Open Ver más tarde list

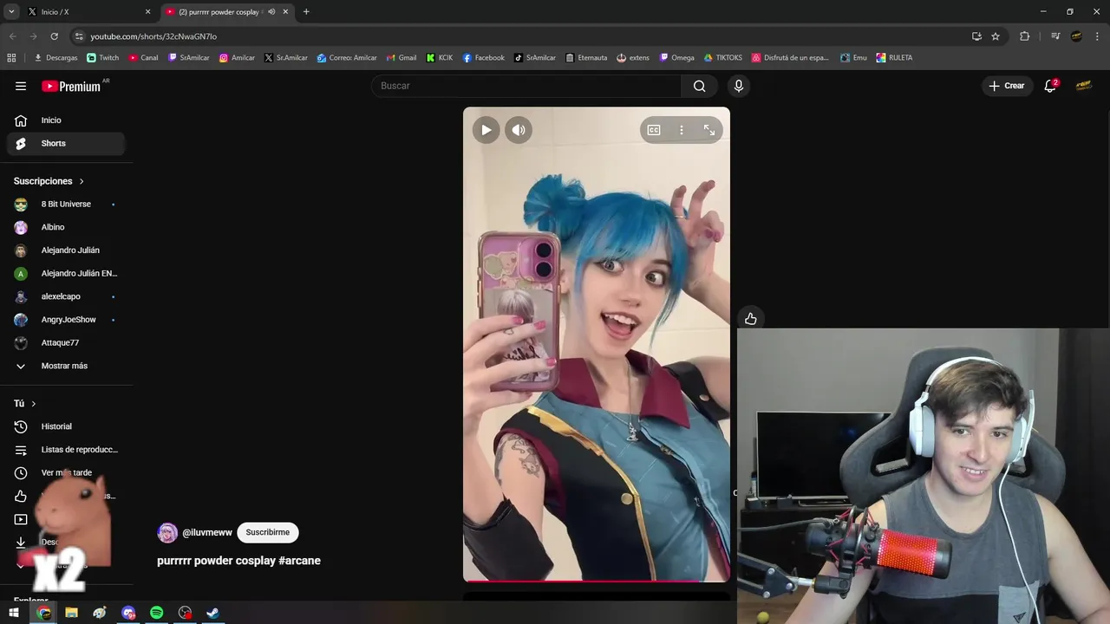click(66, 473)
